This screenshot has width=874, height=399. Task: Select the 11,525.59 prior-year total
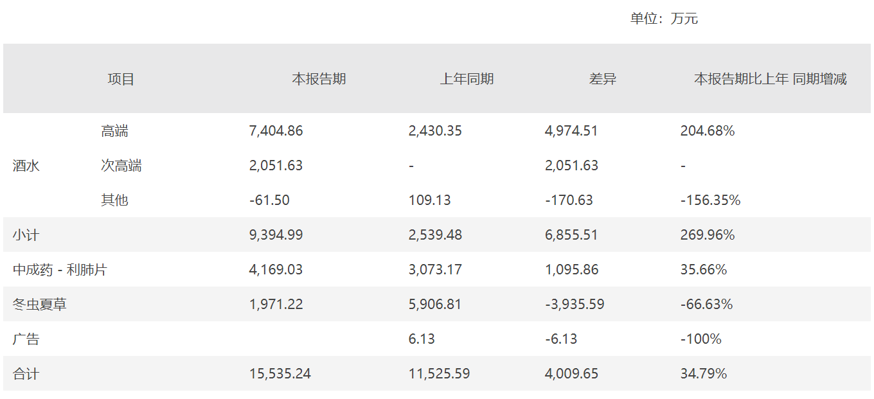pos(439,374)
